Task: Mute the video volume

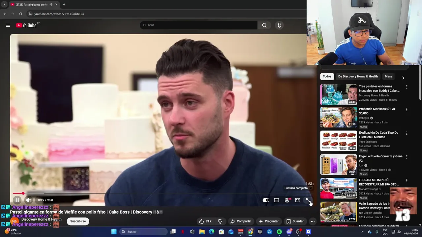Action: coord(29,200)
